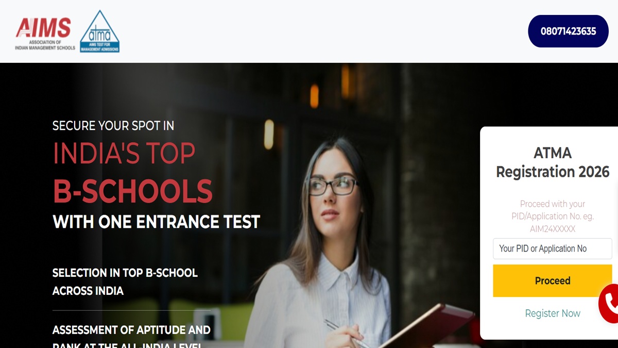Click the ATMA triangle logo

(100, 31)
